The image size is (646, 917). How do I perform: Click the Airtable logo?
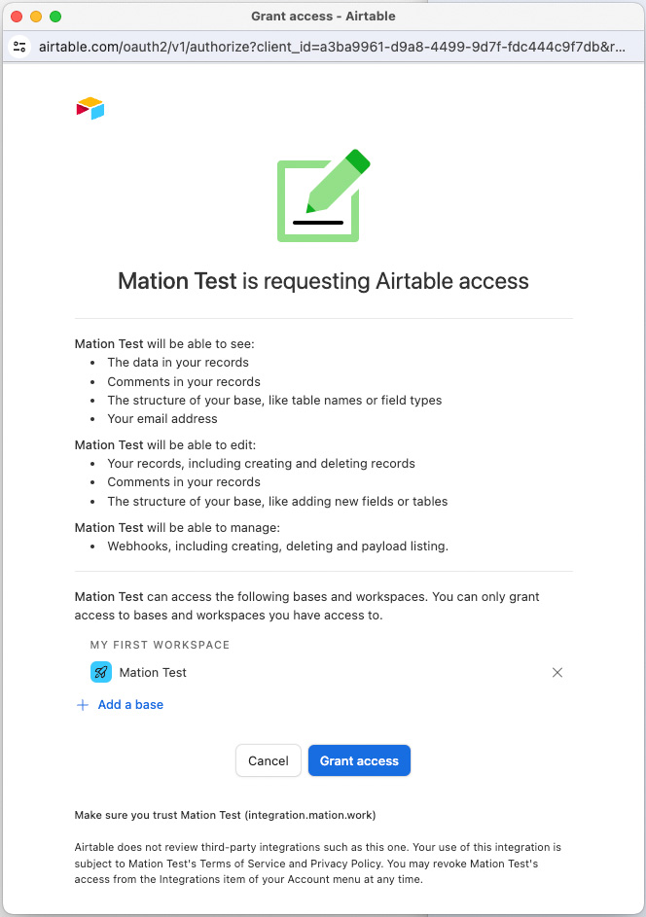coord(90,108)
